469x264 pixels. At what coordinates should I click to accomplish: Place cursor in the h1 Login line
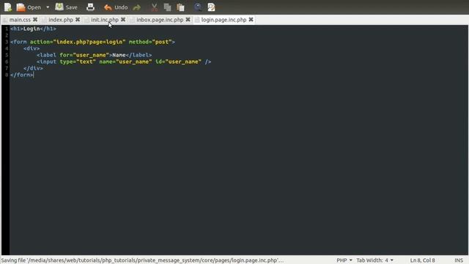pyautogui.click(x=33, y=29)
